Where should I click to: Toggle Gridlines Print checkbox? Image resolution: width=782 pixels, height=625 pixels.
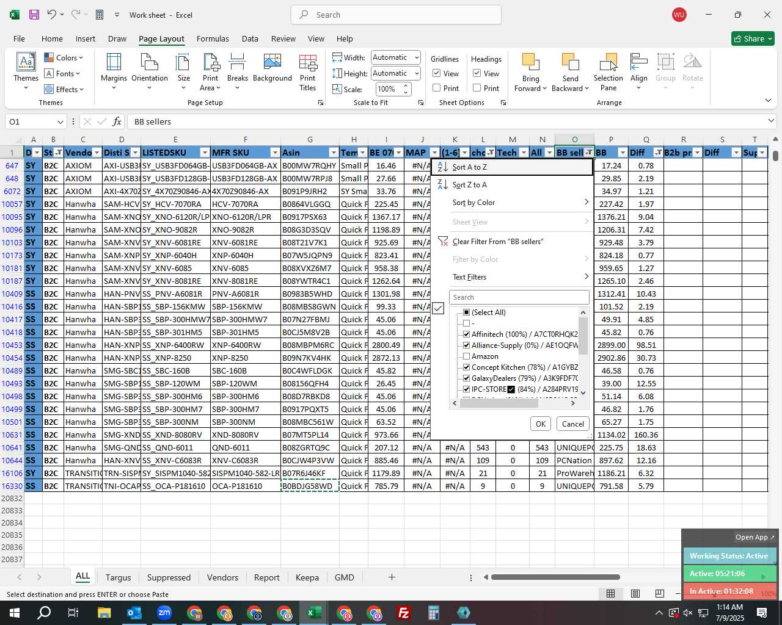[437, 88]
